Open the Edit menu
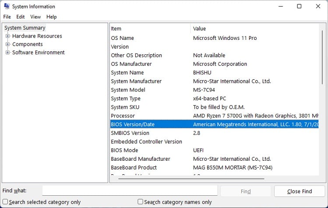 tap(21, 17)
